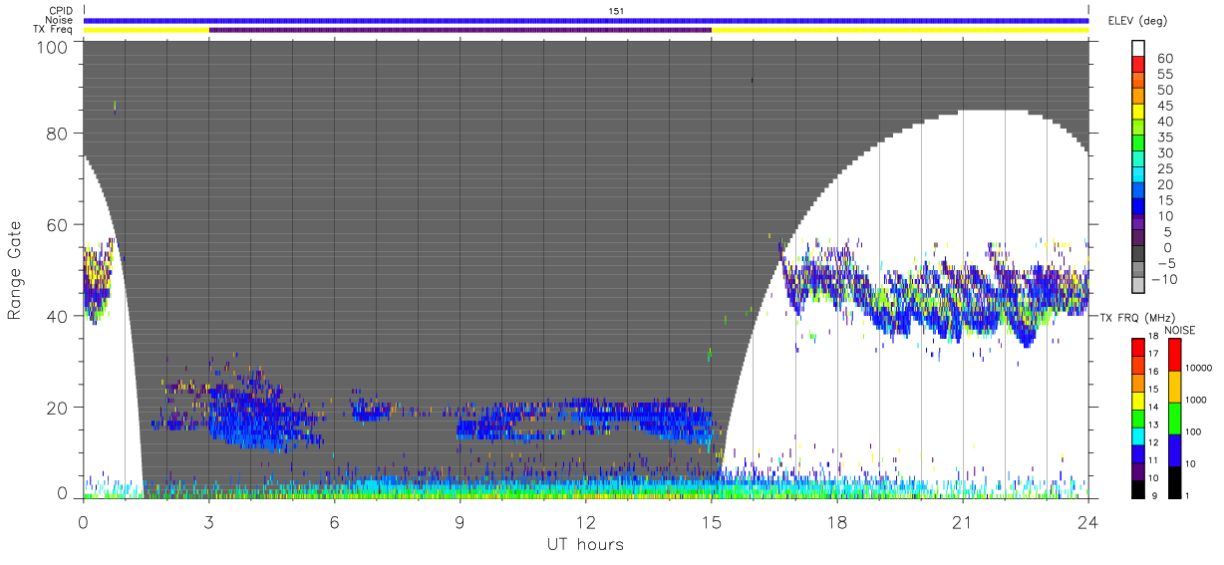Click the "TX Freq" row label at top left

[54, 30]
